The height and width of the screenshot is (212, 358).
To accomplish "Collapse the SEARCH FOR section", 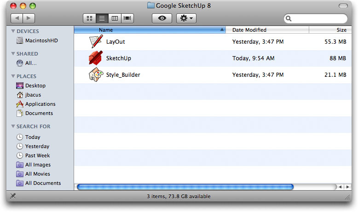I will click(x=13, y=126).
